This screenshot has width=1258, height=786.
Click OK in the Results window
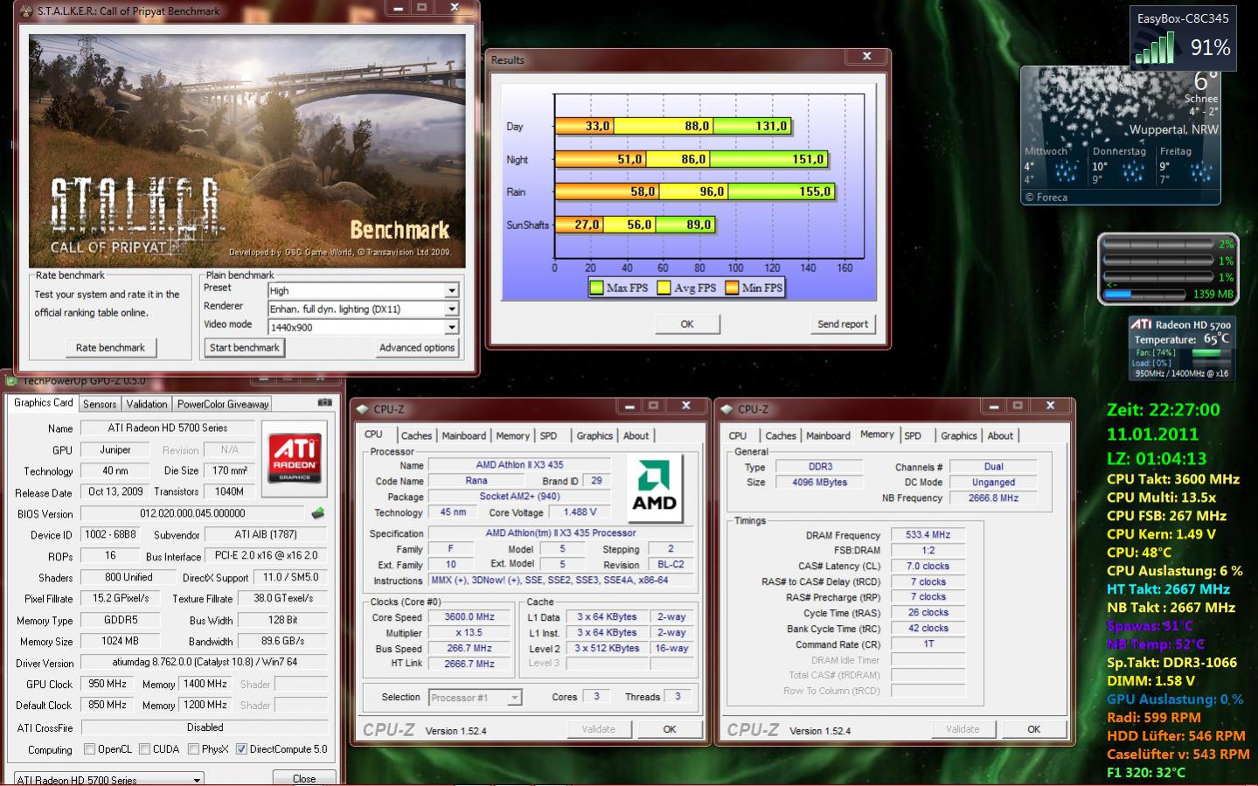pyautogui.click(x=687, y=323)
